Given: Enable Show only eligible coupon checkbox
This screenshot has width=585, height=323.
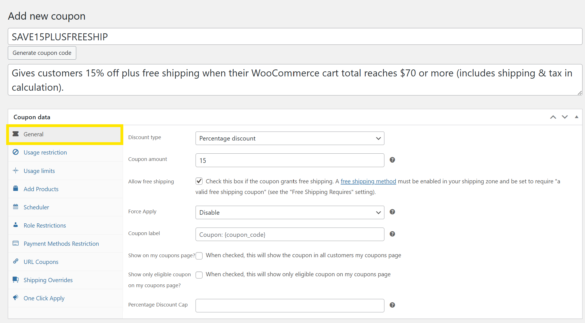Looking at the screenshot, I should (199, 275).
